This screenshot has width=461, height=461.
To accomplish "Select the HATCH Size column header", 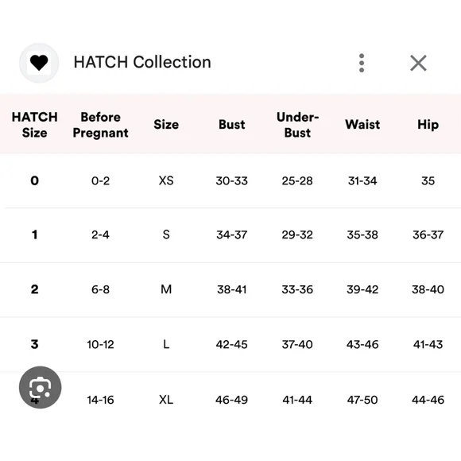I will [x=35, y=125].
